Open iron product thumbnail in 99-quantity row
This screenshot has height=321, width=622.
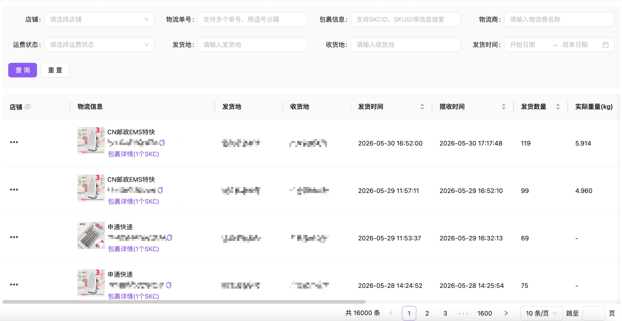91,188
